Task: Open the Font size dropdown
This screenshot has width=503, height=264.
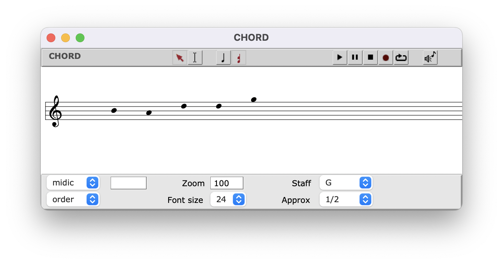Action: (228, 199)
